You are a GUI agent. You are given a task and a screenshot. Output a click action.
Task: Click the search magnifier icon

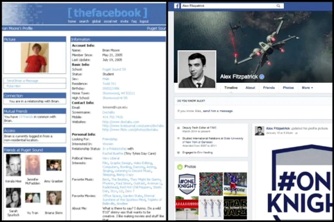278,6
